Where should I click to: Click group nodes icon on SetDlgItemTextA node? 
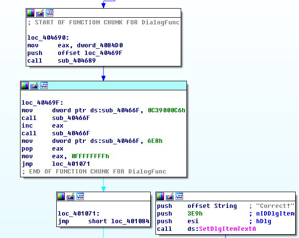(179, 196)
